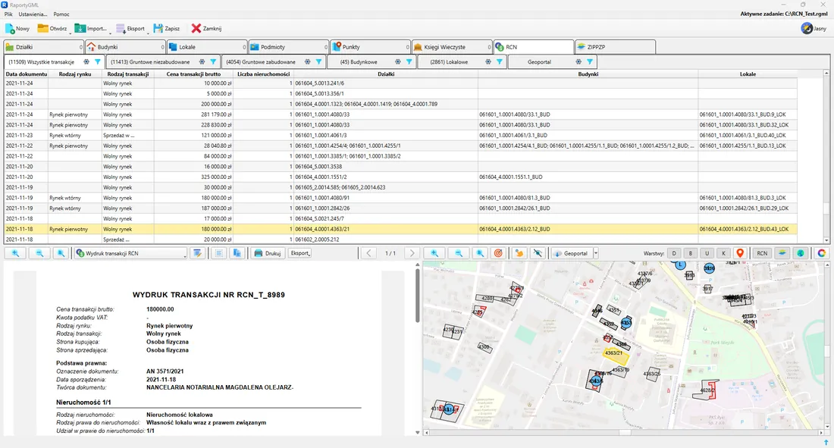Open the Eksport dropdown in the report toolbar

click(300, 253)
